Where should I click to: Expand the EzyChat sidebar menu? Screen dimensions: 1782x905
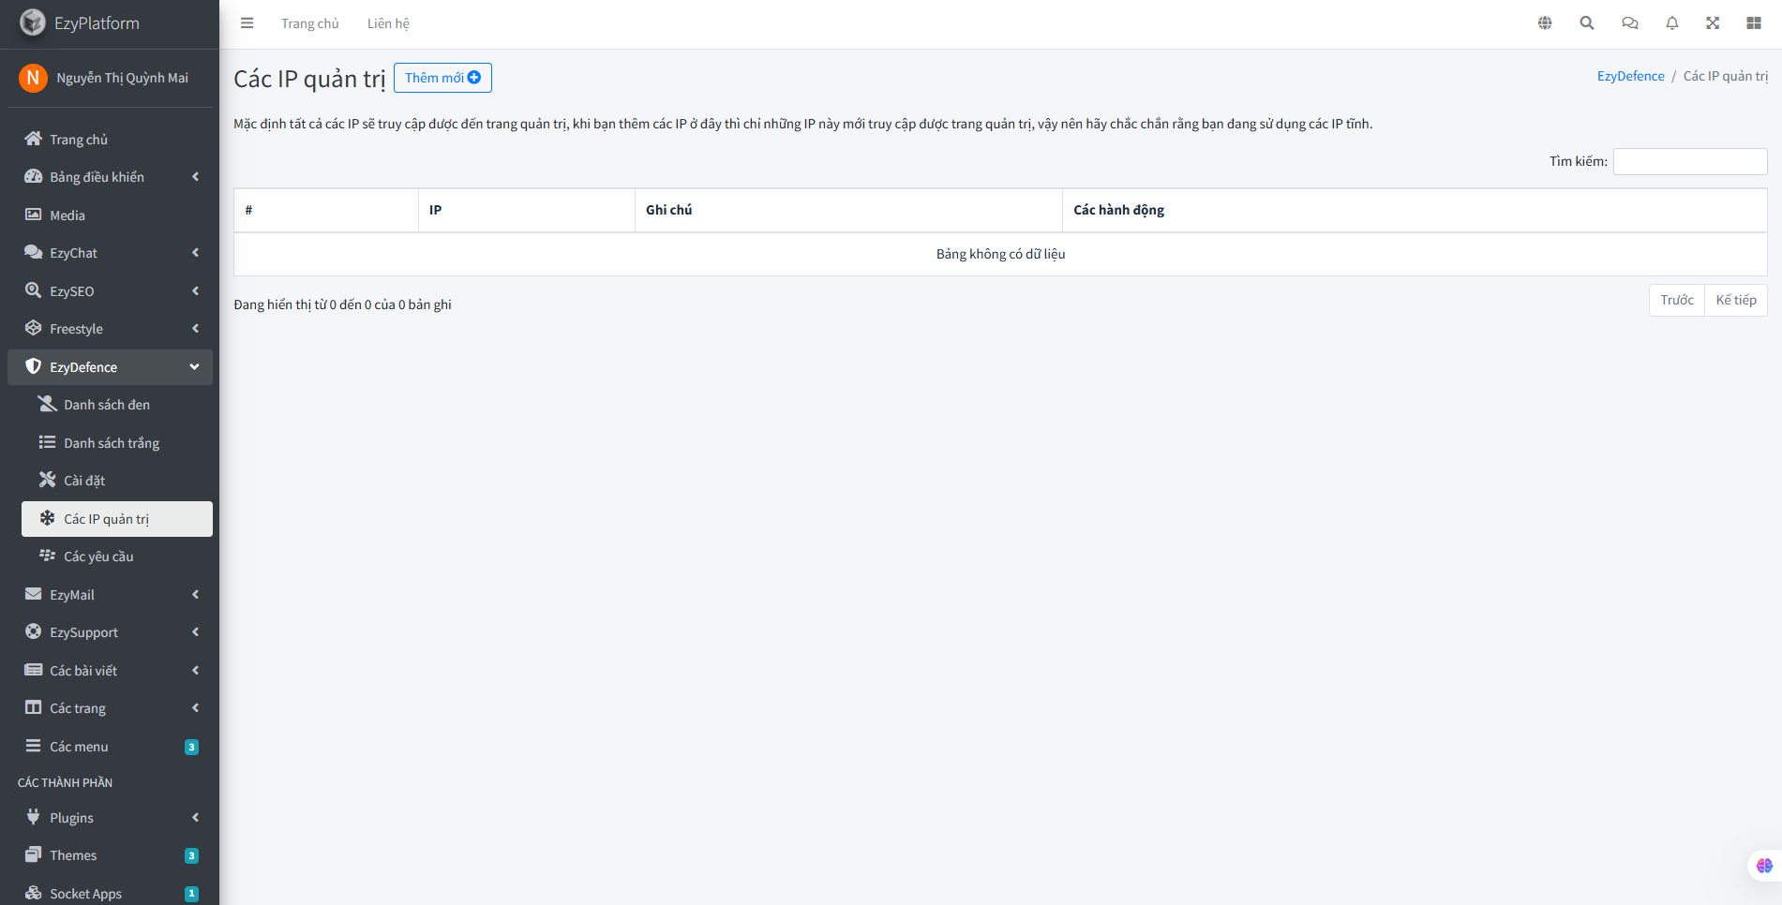point(110,253)
